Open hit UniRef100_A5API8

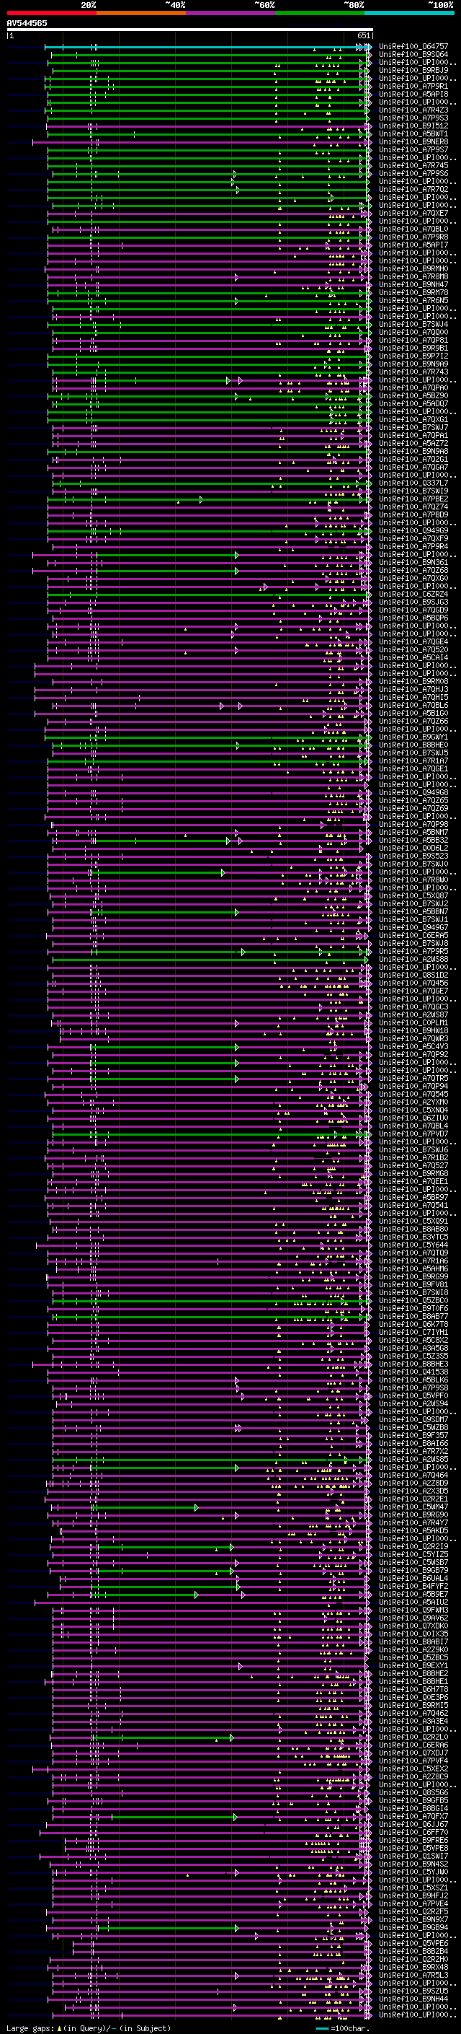413,94
